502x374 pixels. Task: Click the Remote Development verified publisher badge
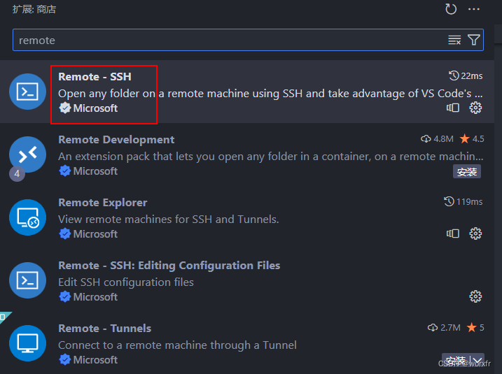click(65, 171)
